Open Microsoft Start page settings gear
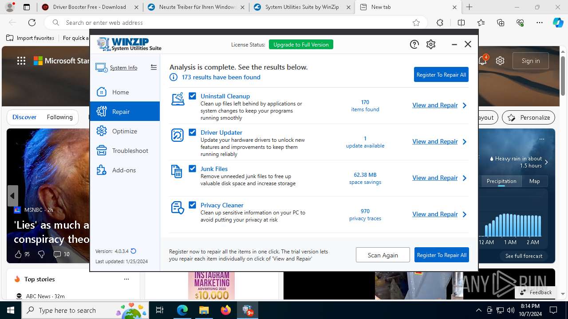The image size is (568, 319). [x=500, y=61]
